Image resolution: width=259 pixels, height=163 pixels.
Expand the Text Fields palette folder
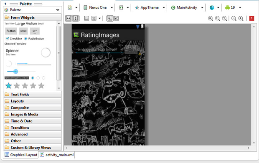33,95
